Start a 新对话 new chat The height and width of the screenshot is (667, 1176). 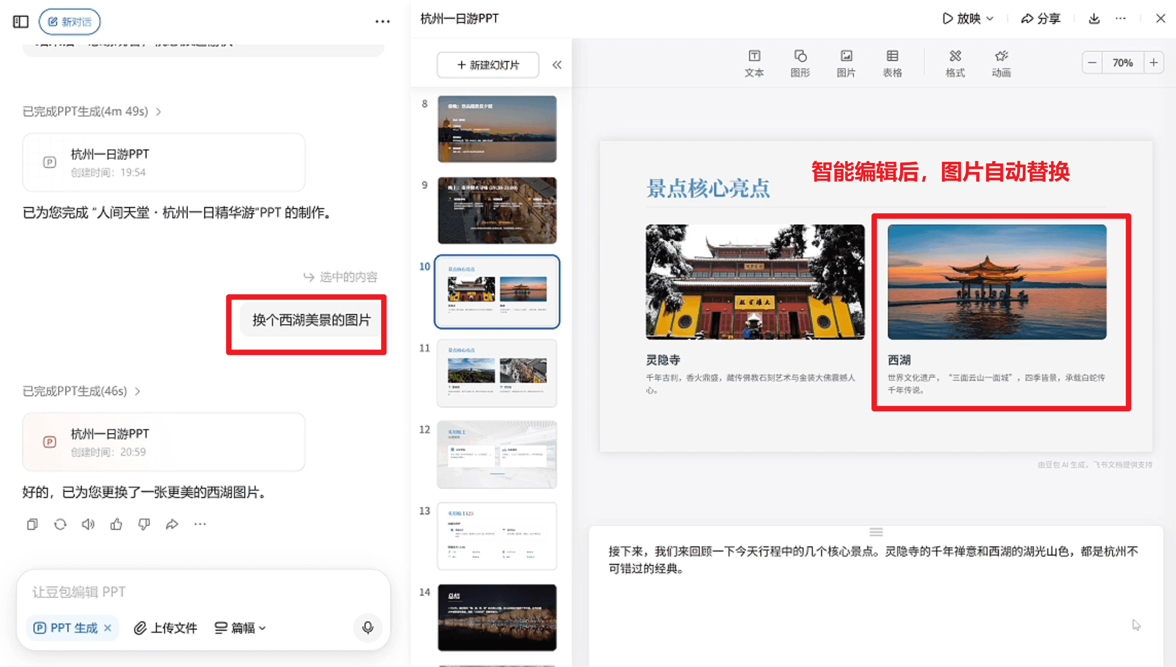(x=70, y=22)
